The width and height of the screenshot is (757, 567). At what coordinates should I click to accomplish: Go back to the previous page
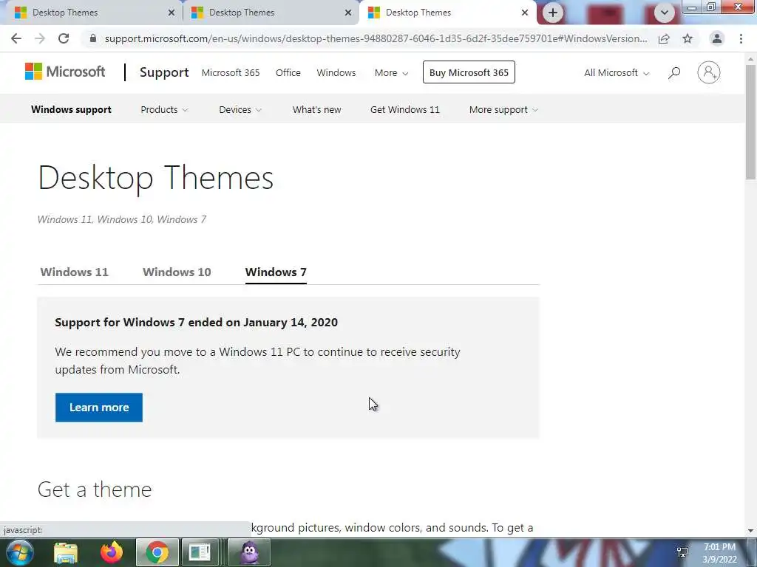pos(16,38)
